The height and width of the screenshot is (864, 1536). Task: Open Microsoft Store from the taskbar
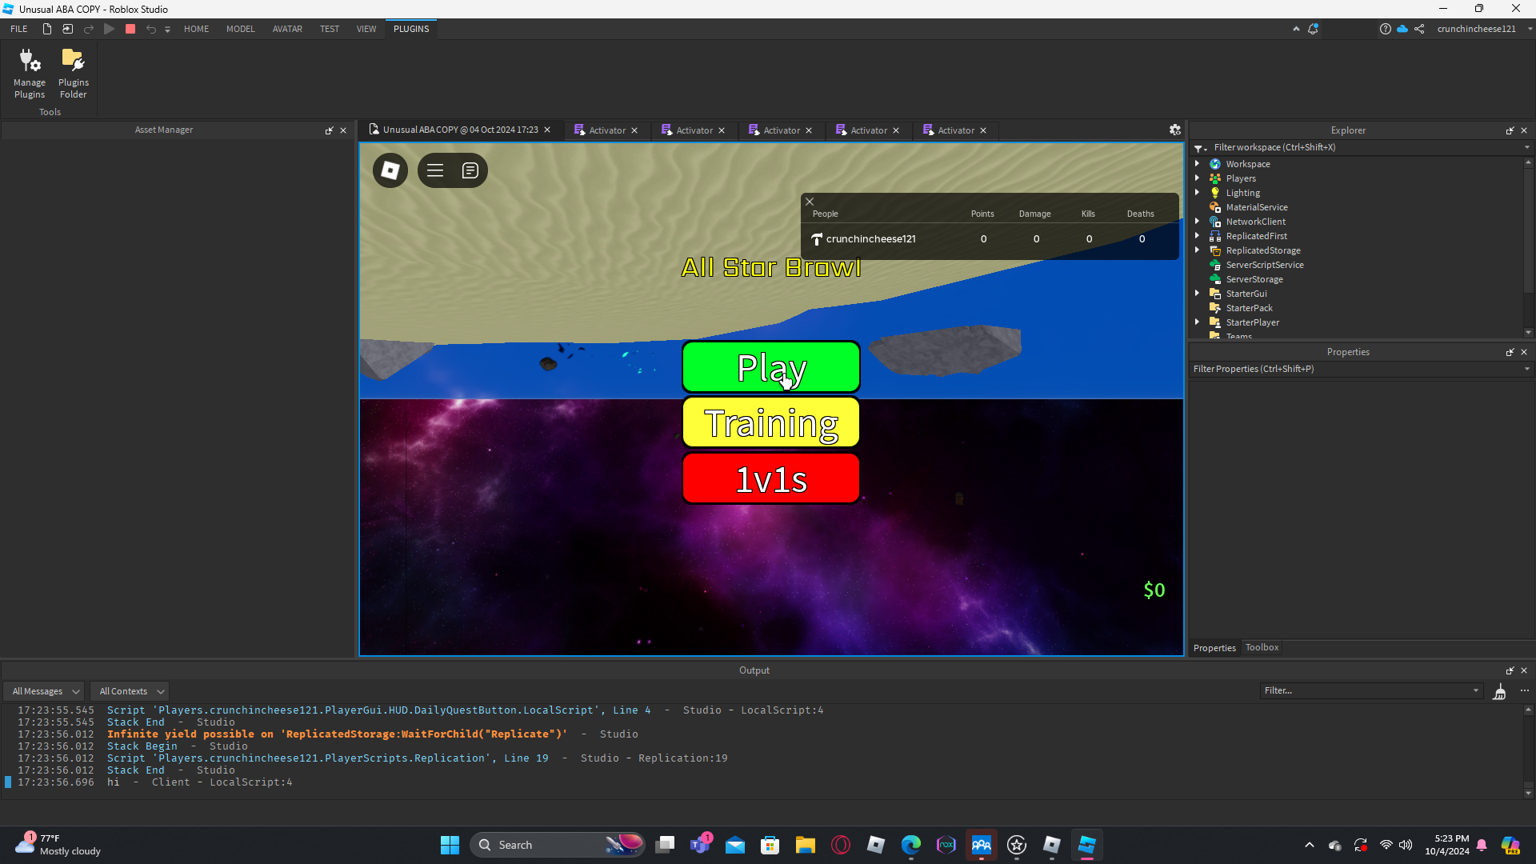coord(770,845)
